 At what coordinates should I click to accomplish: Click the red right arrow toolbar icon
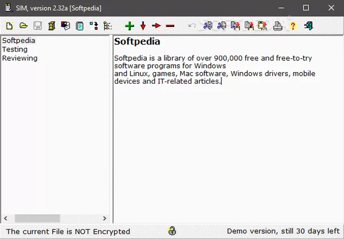[156, 26]
